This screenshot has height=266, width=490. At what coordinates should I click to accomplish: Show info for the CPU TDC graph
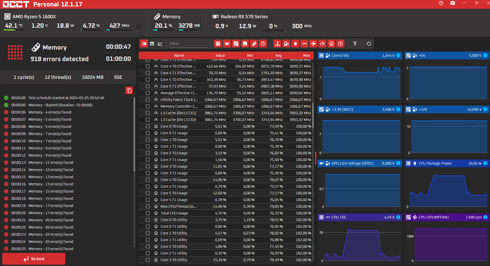click(x=398, y=217)
